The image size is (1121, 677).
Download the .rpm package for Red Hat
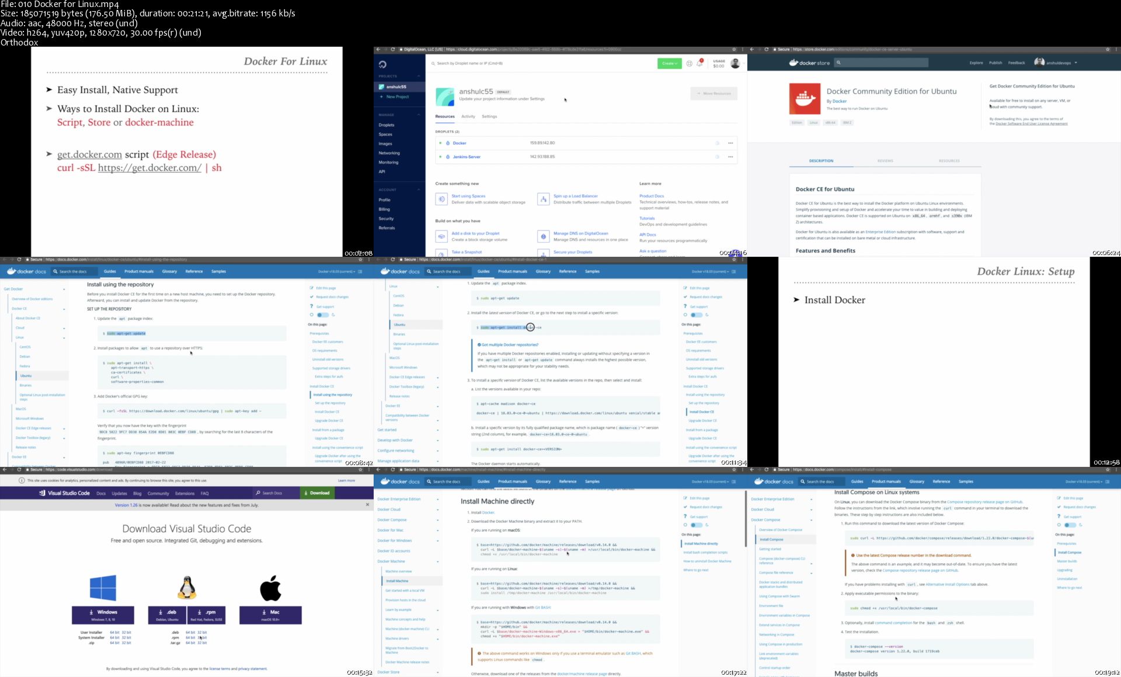[206, 615]
